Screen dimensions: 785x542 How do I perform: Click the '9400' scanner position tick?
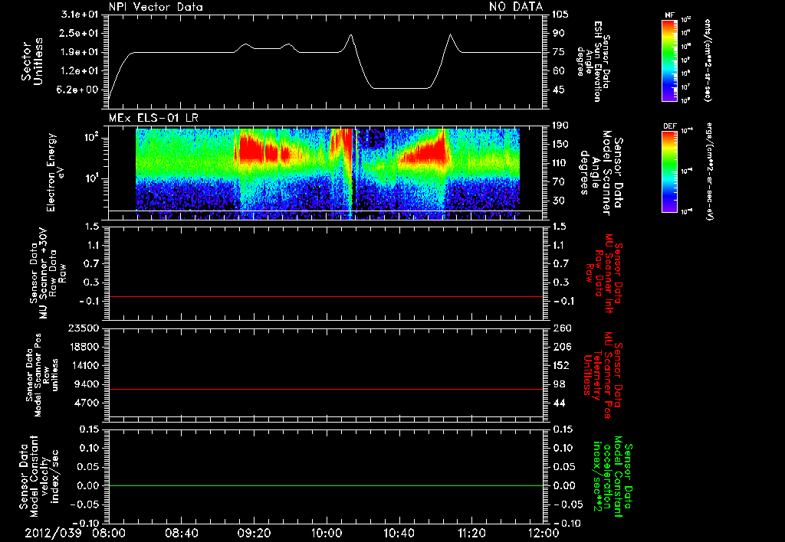pos(86,384)
